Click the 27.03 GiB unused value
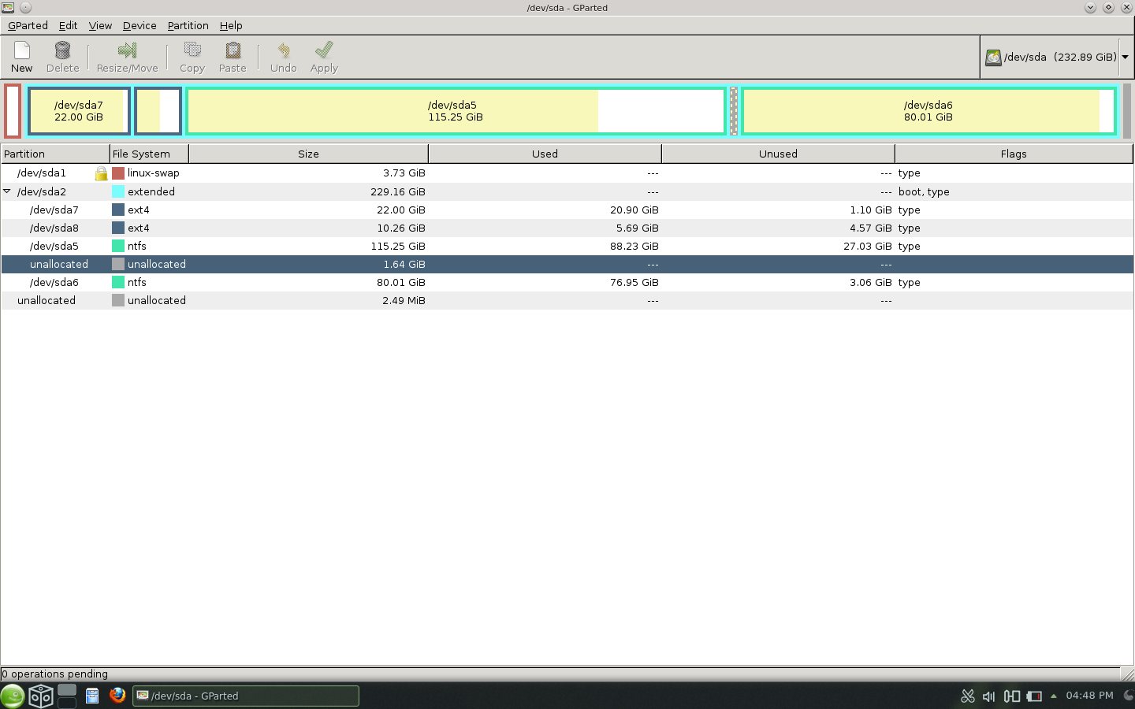Viewport: 1135px width, 709px height. click(867, 246)
